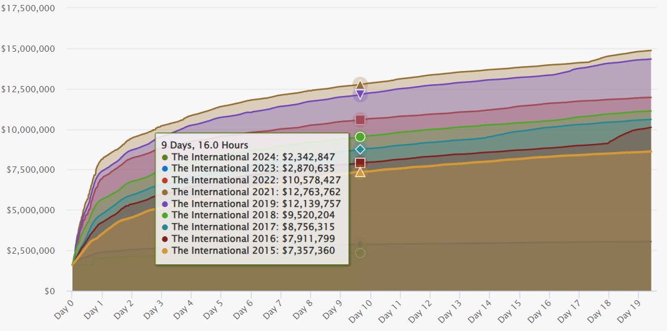
Task: Click the '$5,000,000' y-axis label
Action: point(31,210)
